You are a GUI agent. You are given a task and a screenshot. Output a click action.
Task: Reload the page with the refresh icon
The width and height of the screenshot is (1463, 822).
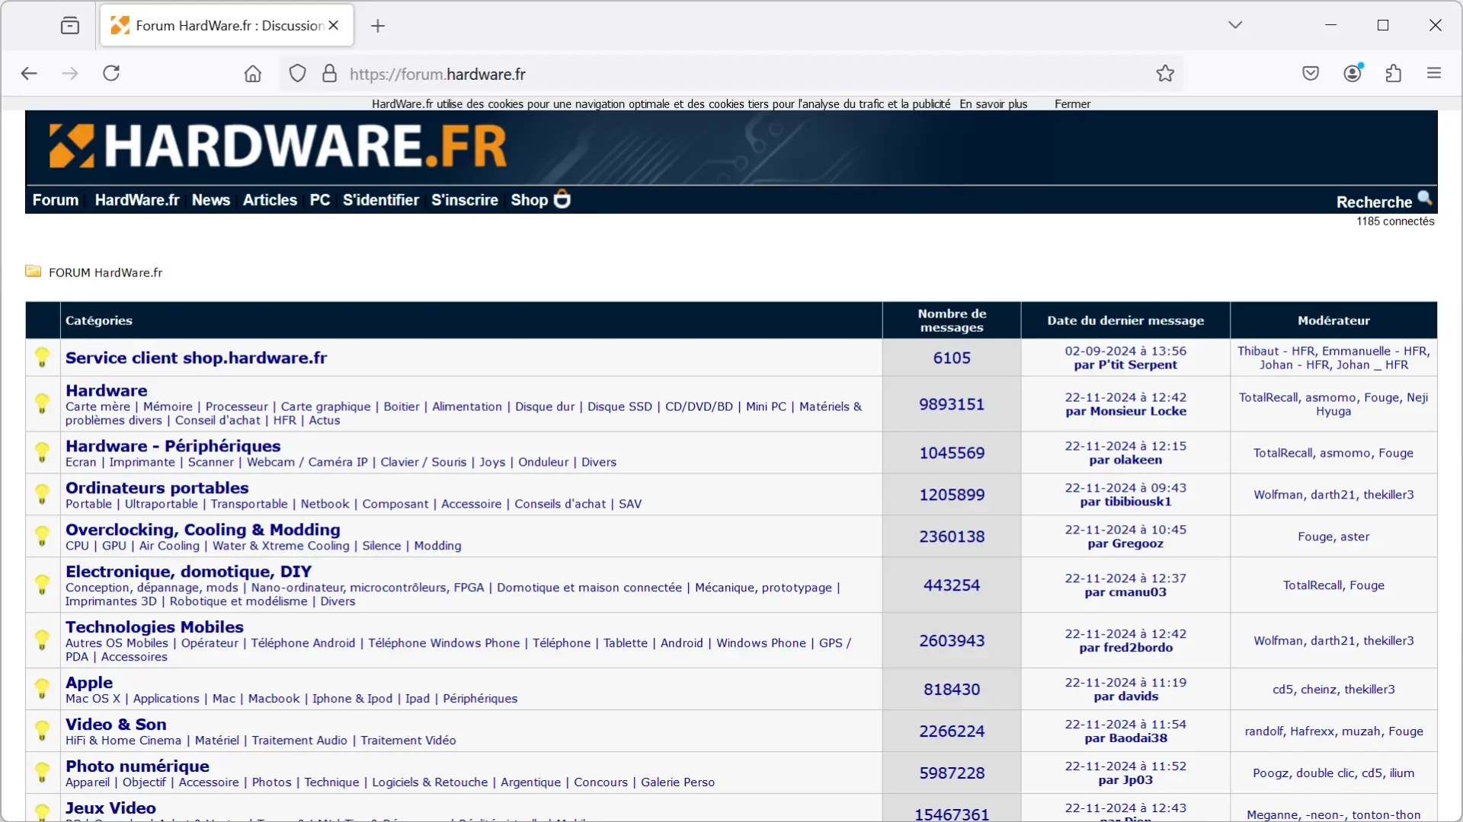pyautogui.click(x=111, y=73)
